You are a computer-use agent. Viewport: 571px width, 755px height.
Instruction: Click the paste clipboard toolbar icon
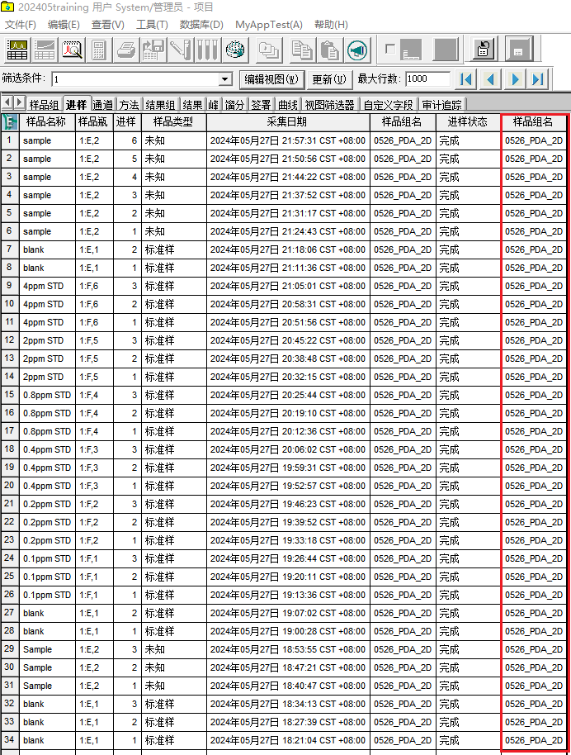[x=329, y=50]
